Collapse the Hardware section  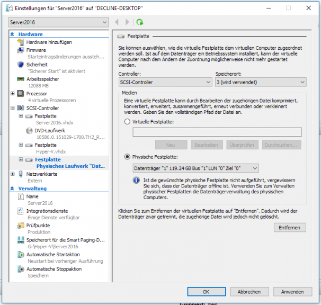[x=12, y=34]
